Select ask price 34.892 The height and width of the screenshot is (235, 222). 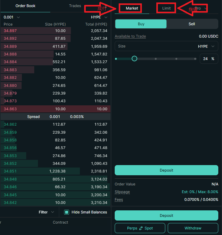(10, 38)
